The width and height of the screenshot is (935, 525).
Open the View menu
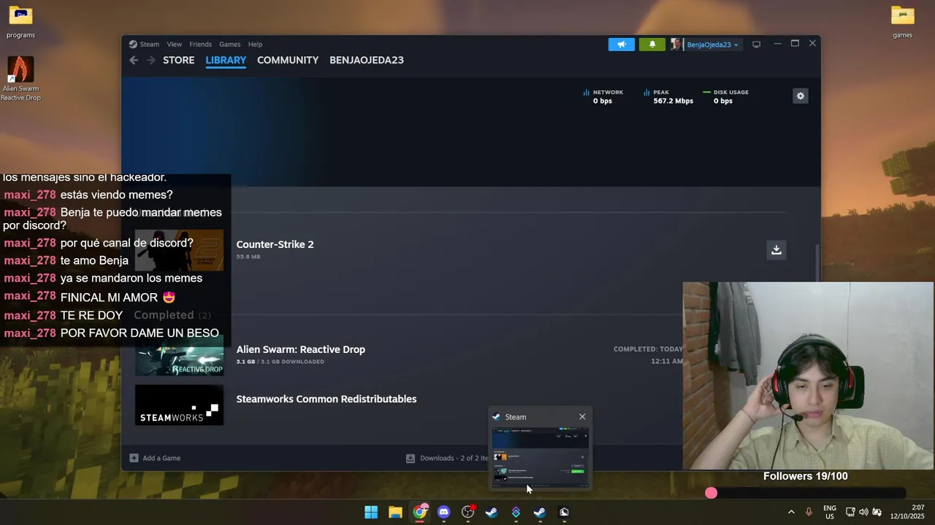click(x=174, y=44)
